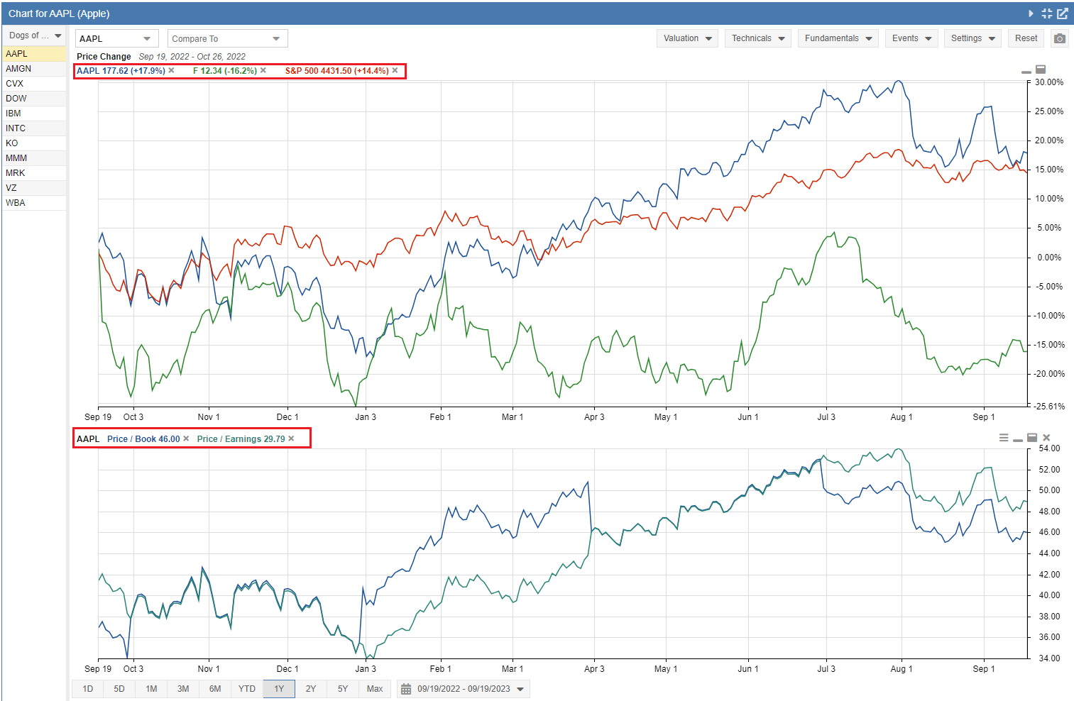Select the 5D time range

click(119, 689)
